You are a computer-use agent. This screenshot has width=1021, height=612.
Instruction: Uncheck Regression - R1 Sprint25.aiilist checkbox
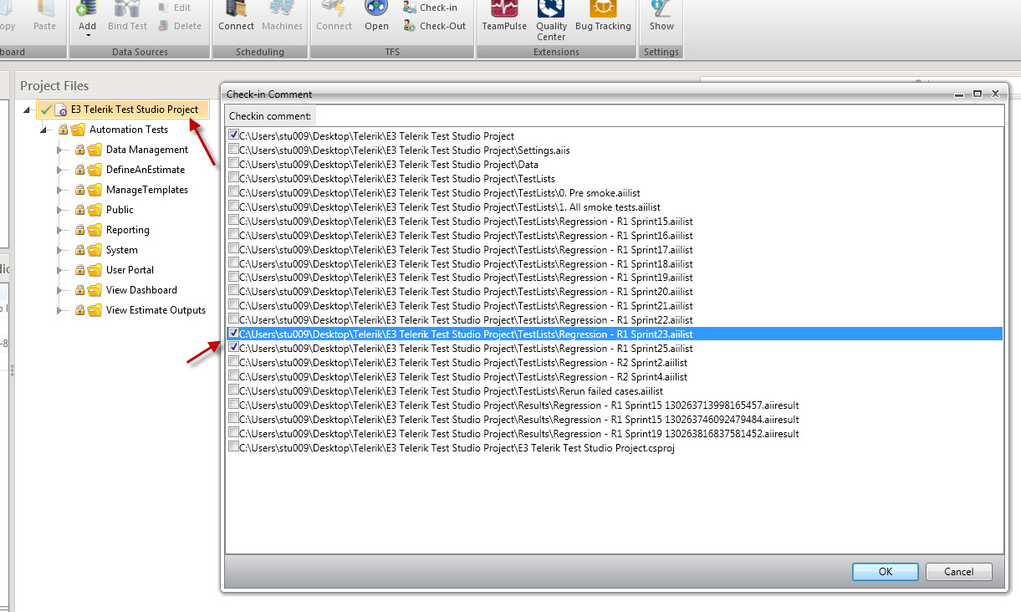(x=233, y=348)
